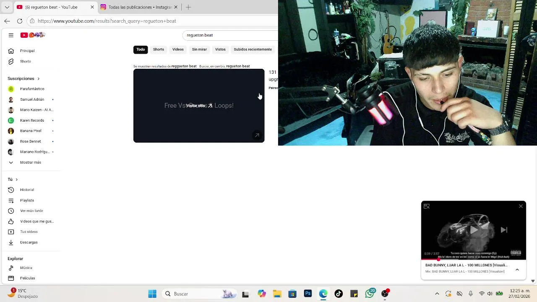Click the taskbar Buscar search box
Viewport: 537px width, 302px height.
199,294
